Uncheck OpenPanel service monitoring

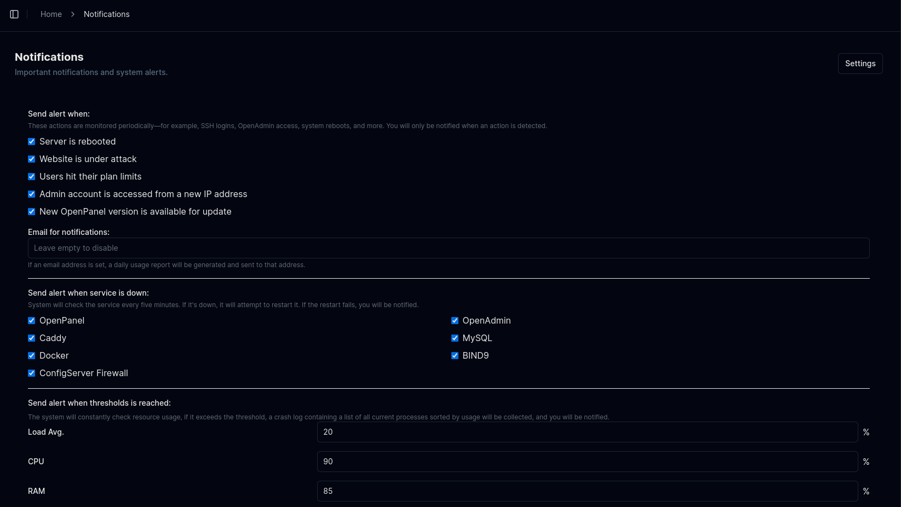(31, 320)
